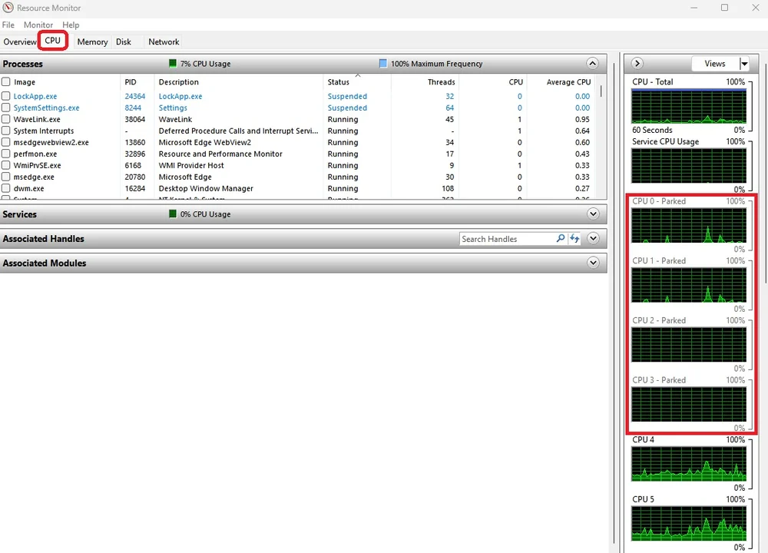Switch to the Memory tab
The image size is (768, 553).
tap(92, 41)
